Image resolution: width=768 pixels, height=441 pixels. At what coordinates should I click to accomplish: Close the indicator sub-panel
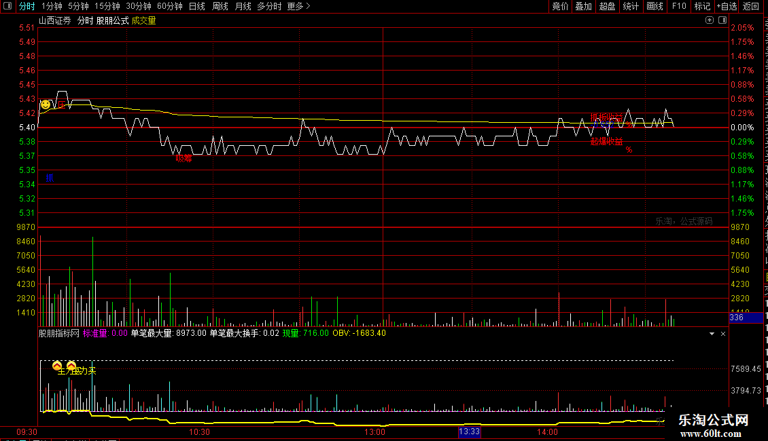[723, 333]
